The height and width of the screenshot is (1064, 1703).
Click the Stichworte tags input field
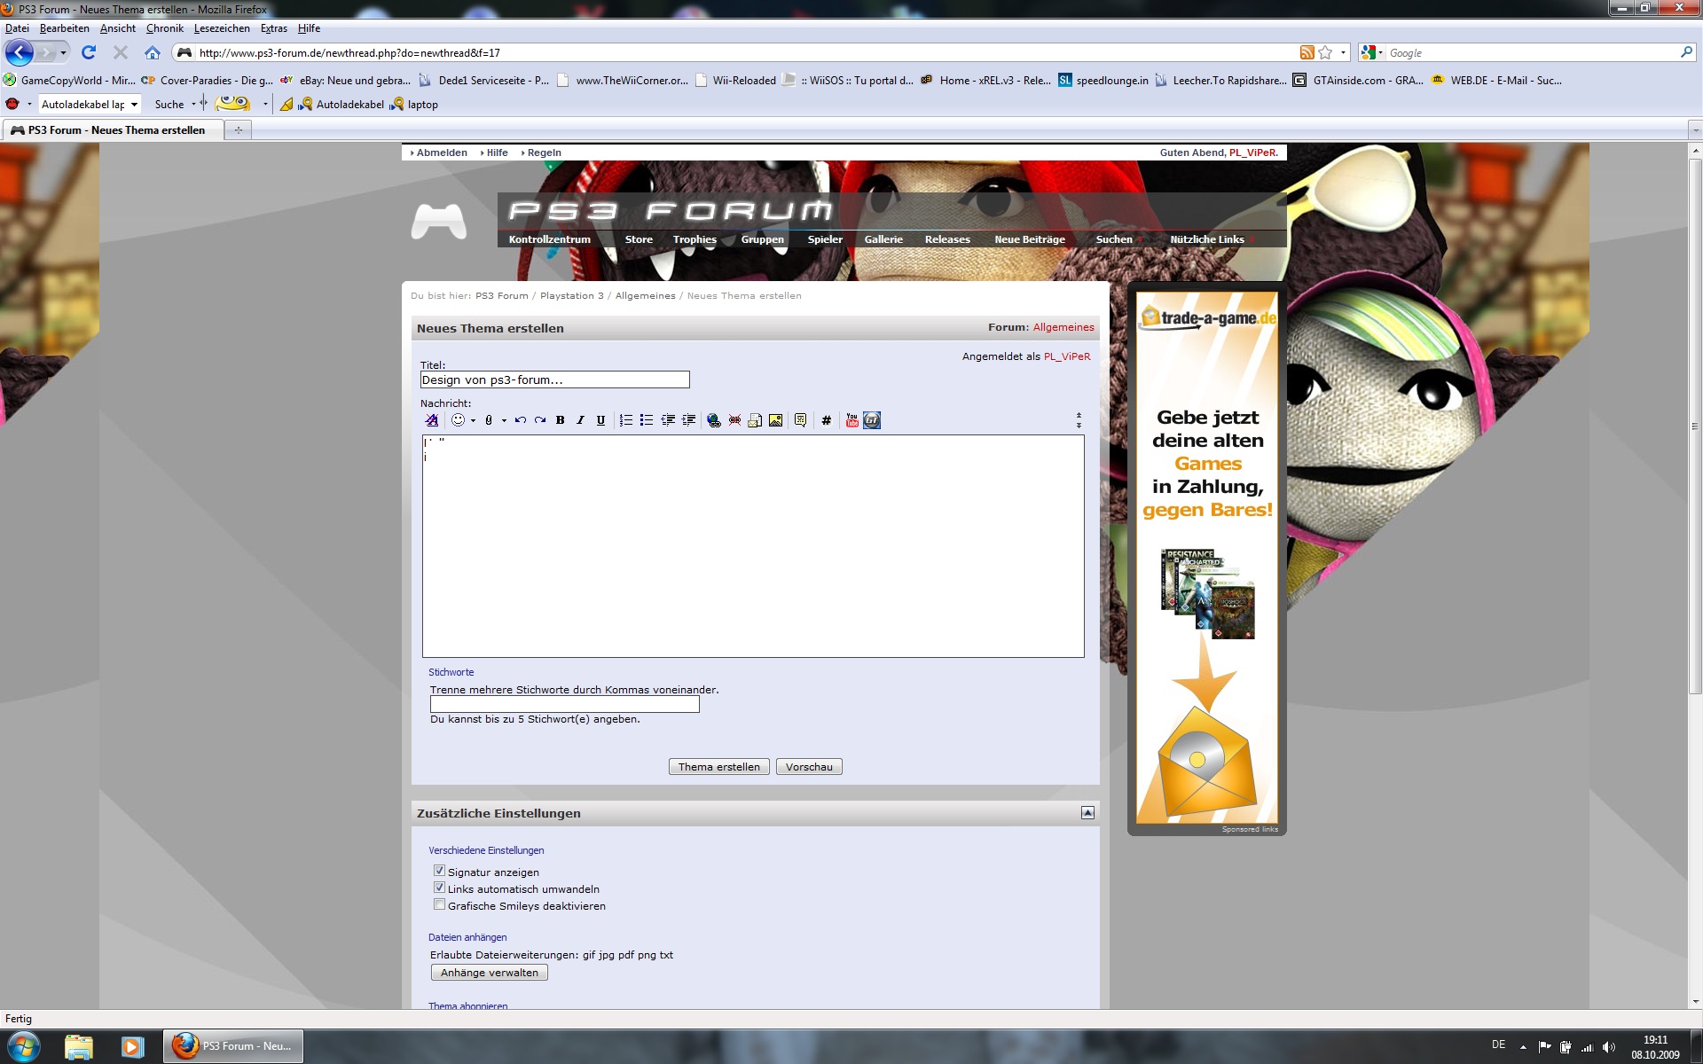(564, 704)
